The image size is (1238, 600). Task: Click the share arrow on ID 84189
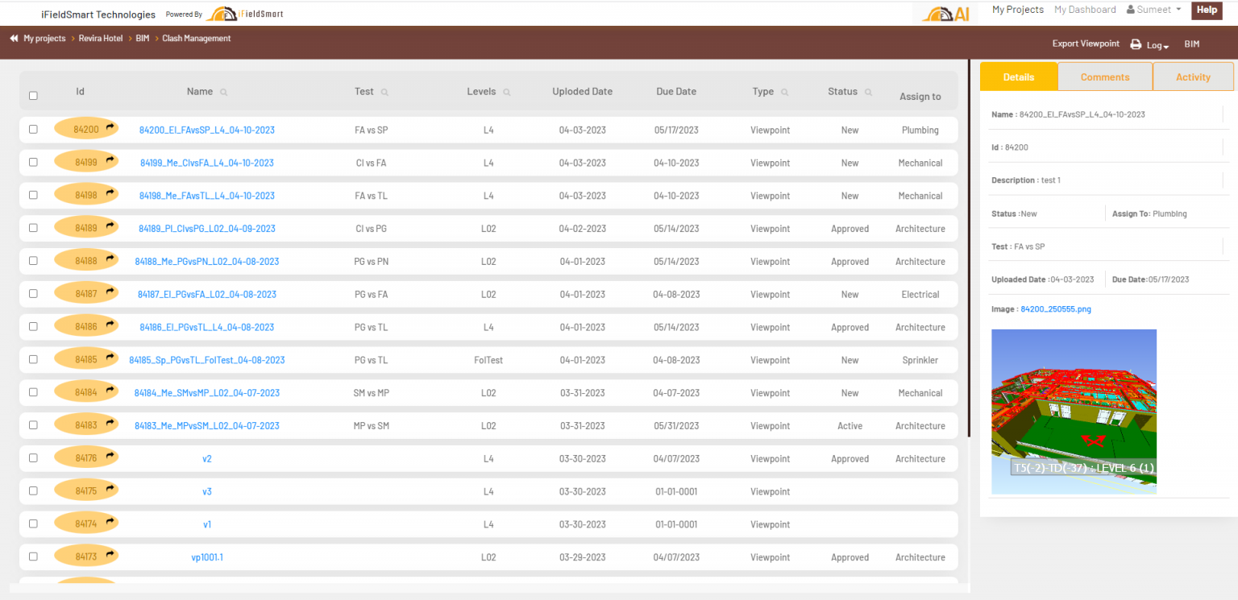click(x=110, y=226)
